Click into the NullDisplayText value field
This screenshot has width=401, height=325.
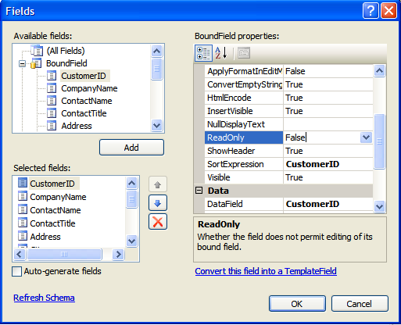(328, 124)
